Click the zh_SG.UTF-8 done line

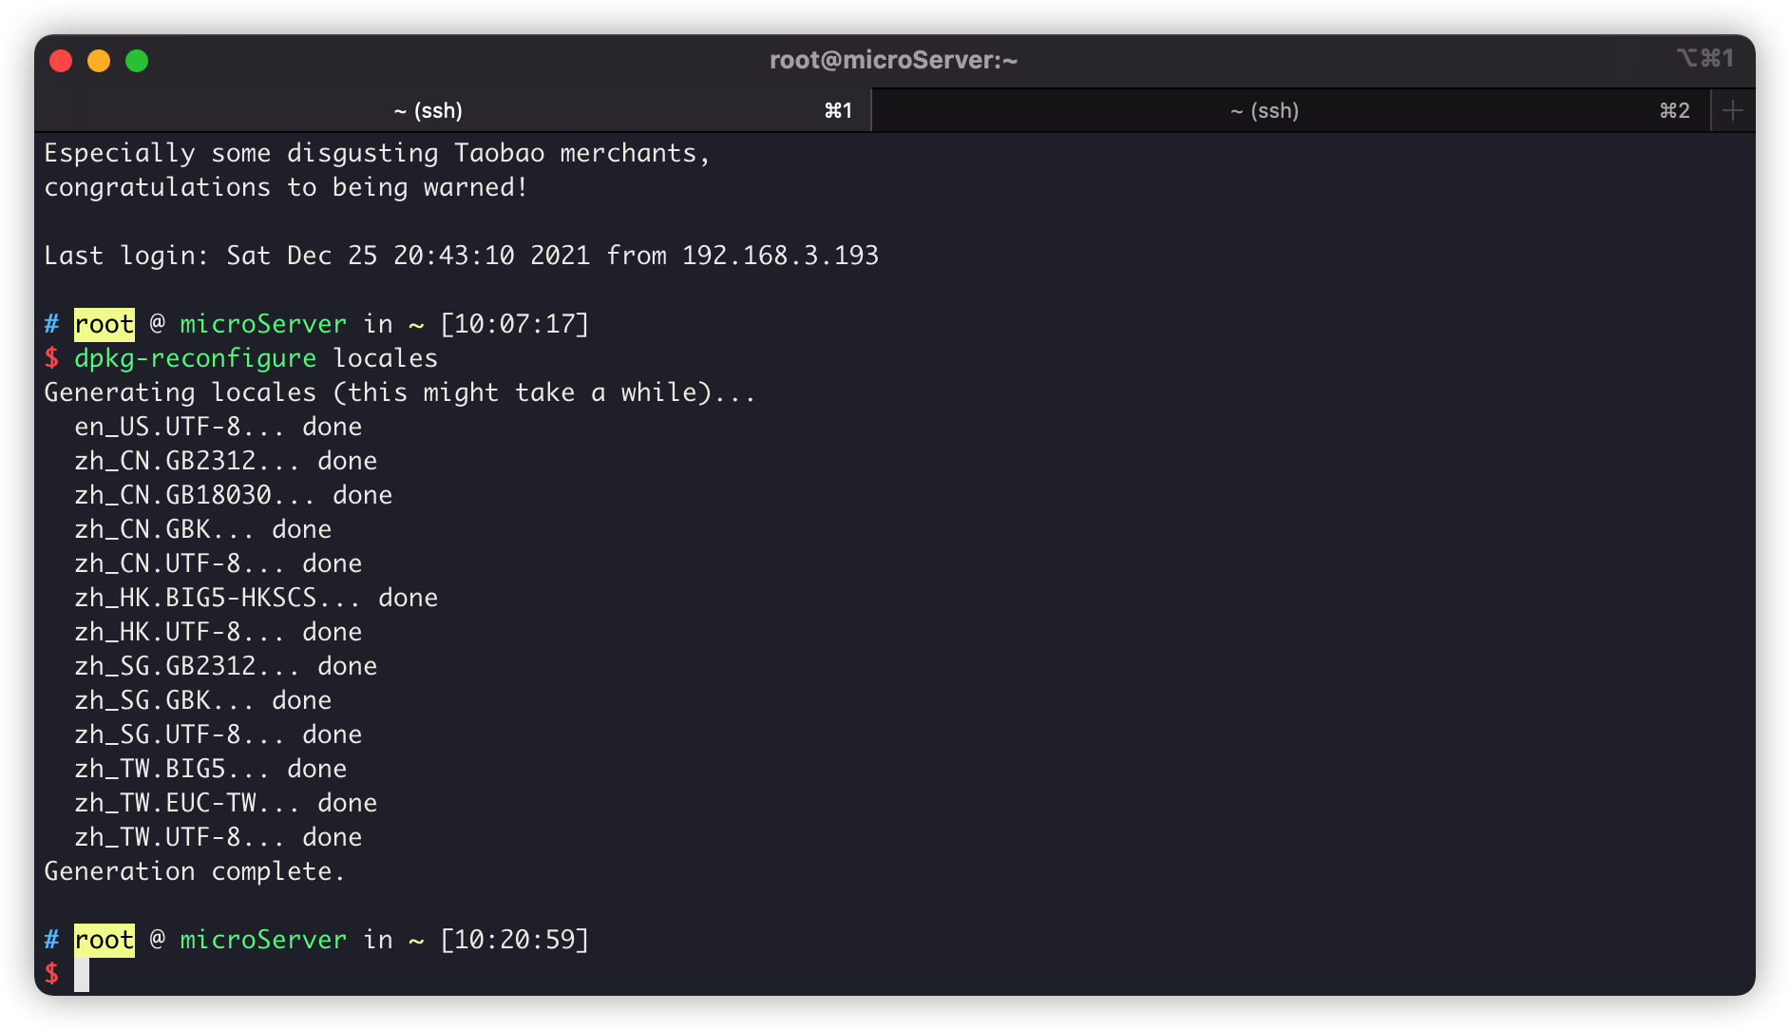[x=218, y=734]
